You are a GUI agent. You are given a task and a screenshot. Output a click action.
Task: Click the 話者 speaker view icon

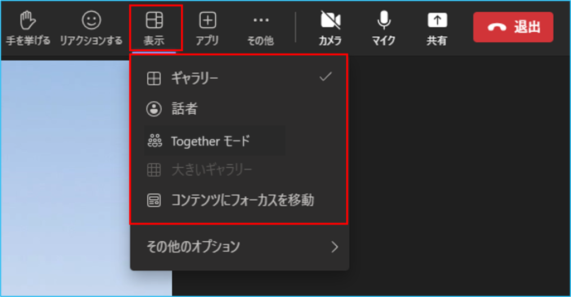point(154,109)
